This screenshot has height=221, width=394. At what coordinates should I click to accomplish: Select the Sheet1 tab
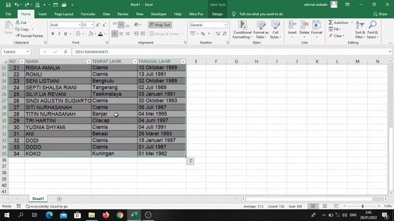tap(38, 199)
